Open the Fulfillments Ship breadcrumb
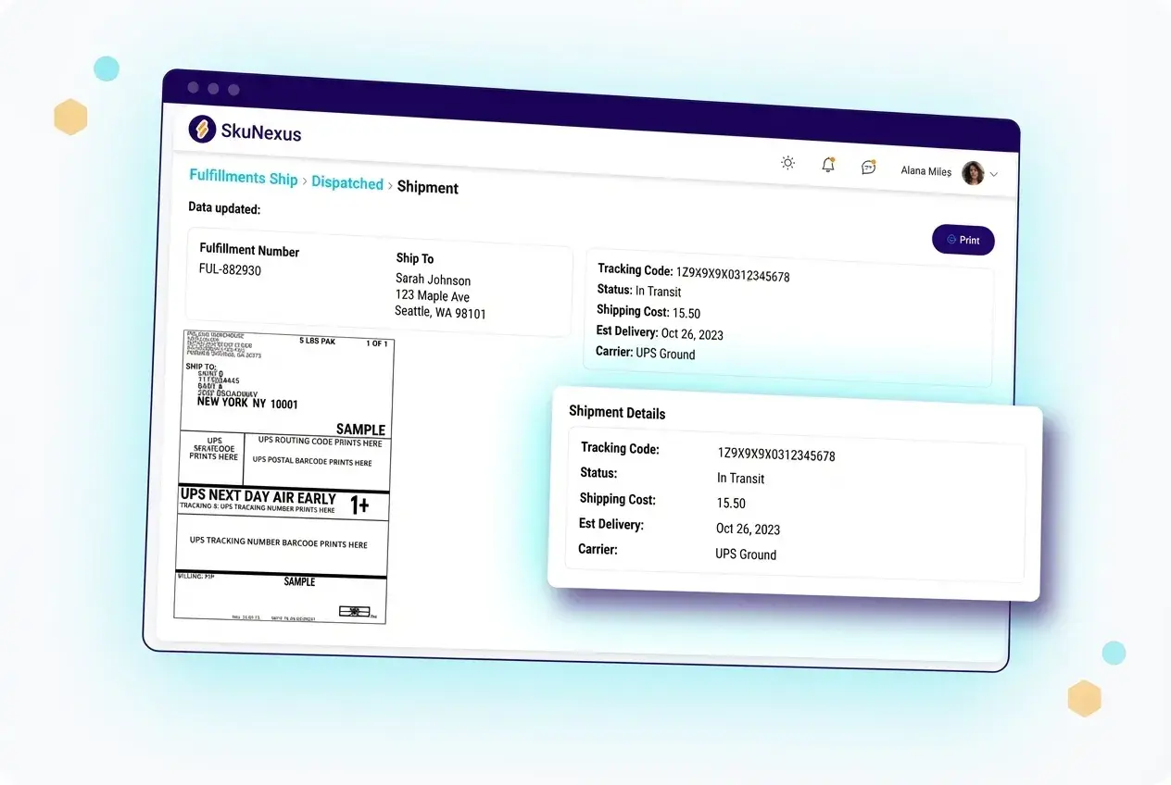Screen dimensions: 1171x785 (x=243, y=176)
